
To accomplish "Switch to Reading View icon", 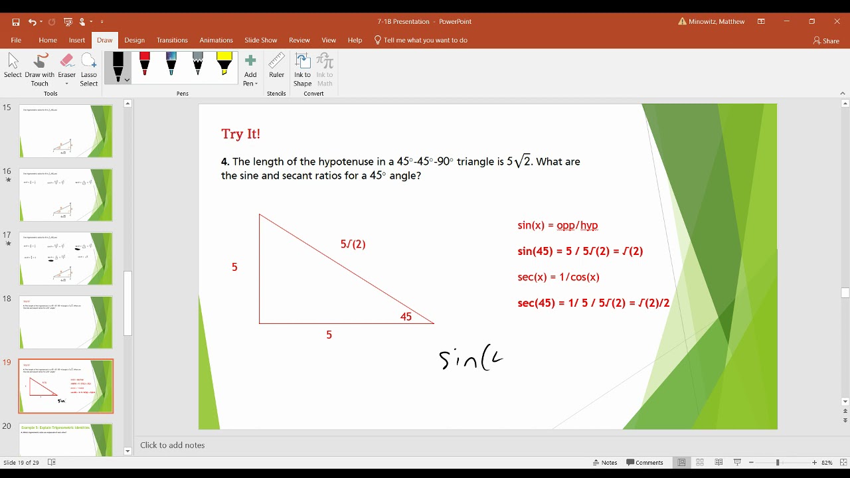I will click(x=719, y=463).
